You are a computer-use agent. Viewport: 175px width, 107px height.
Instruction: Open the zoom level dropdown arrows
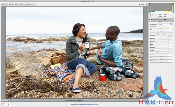11,100
